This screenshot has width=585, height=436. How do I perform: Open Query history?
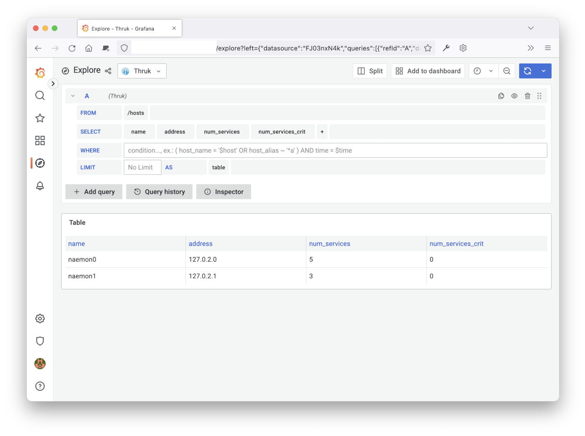pyautogui.click(x=159, y=192)
